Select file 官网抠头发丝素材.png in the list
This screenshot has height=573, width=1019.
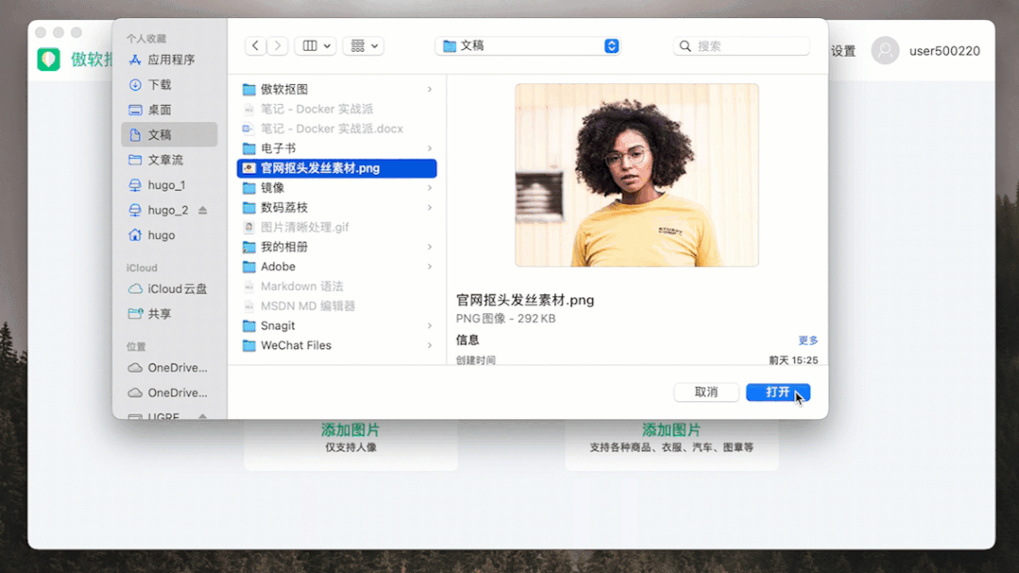point(336,168)
